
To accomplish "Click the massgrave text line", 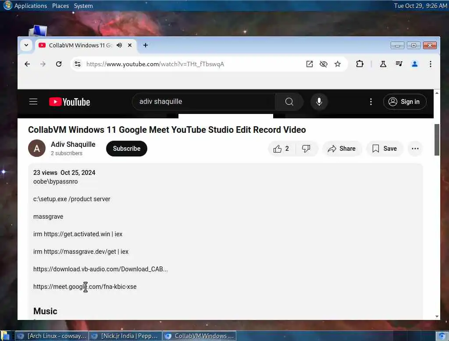I will click(48, 217).
